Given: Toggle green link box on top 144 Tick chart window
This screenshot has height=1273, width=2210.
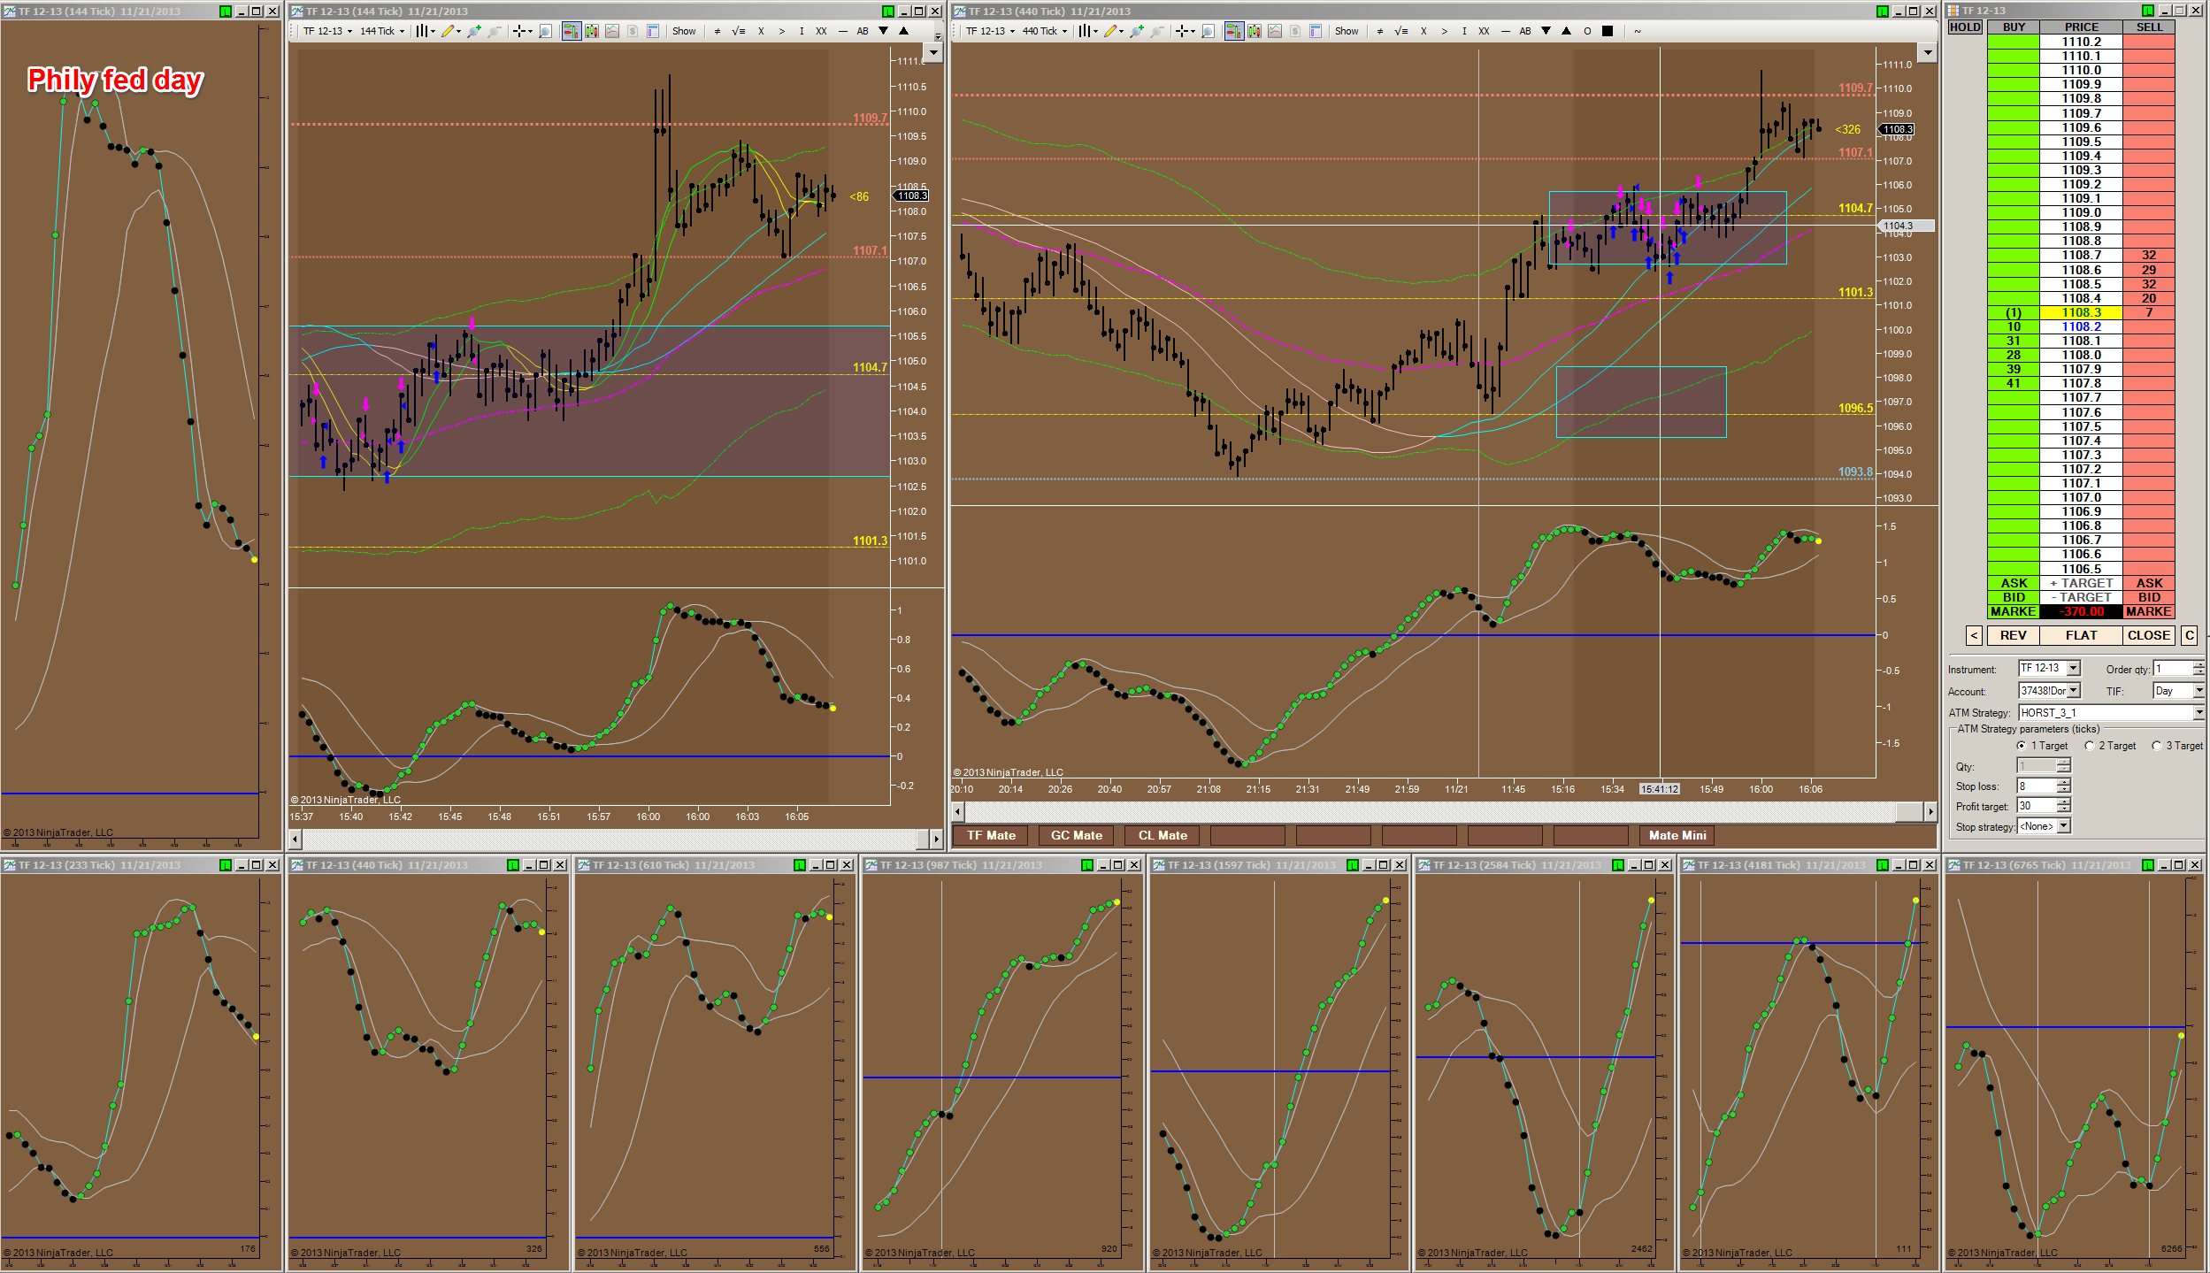Looking at the screenshot, I should coord(887,11).
